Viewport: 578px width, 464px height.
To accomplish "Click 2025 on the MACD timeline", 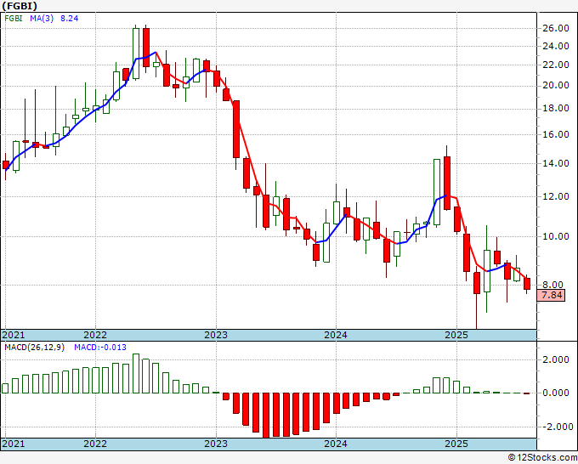I will (456, 444).
